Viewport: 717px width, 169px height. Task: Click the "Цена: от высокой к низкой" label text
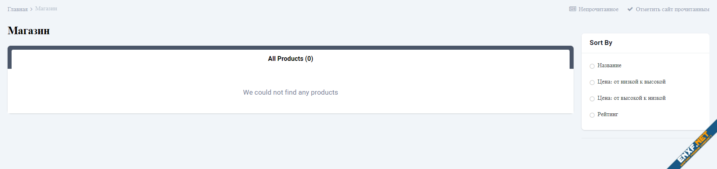click(x=631, y=98)
